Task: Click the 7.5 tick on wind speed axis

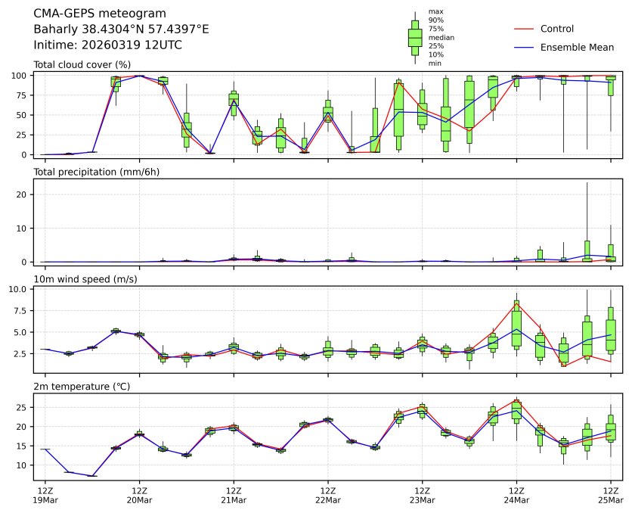Action: [x=23, y=310]
